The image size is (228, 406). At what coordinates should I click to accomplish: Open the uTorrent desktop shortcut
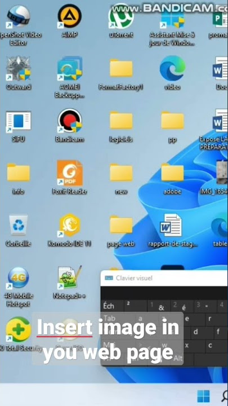click(x=121, y=16)
